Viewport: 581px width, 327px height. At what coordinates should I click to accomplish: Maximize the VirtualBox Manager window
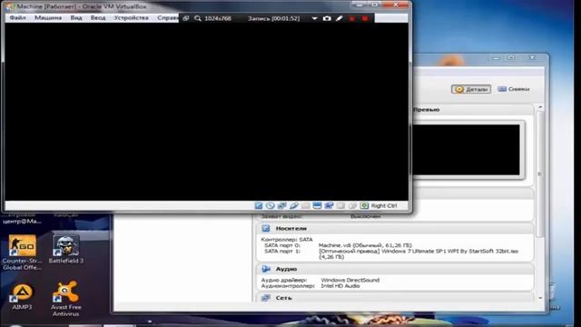click(x=512, y=57)
